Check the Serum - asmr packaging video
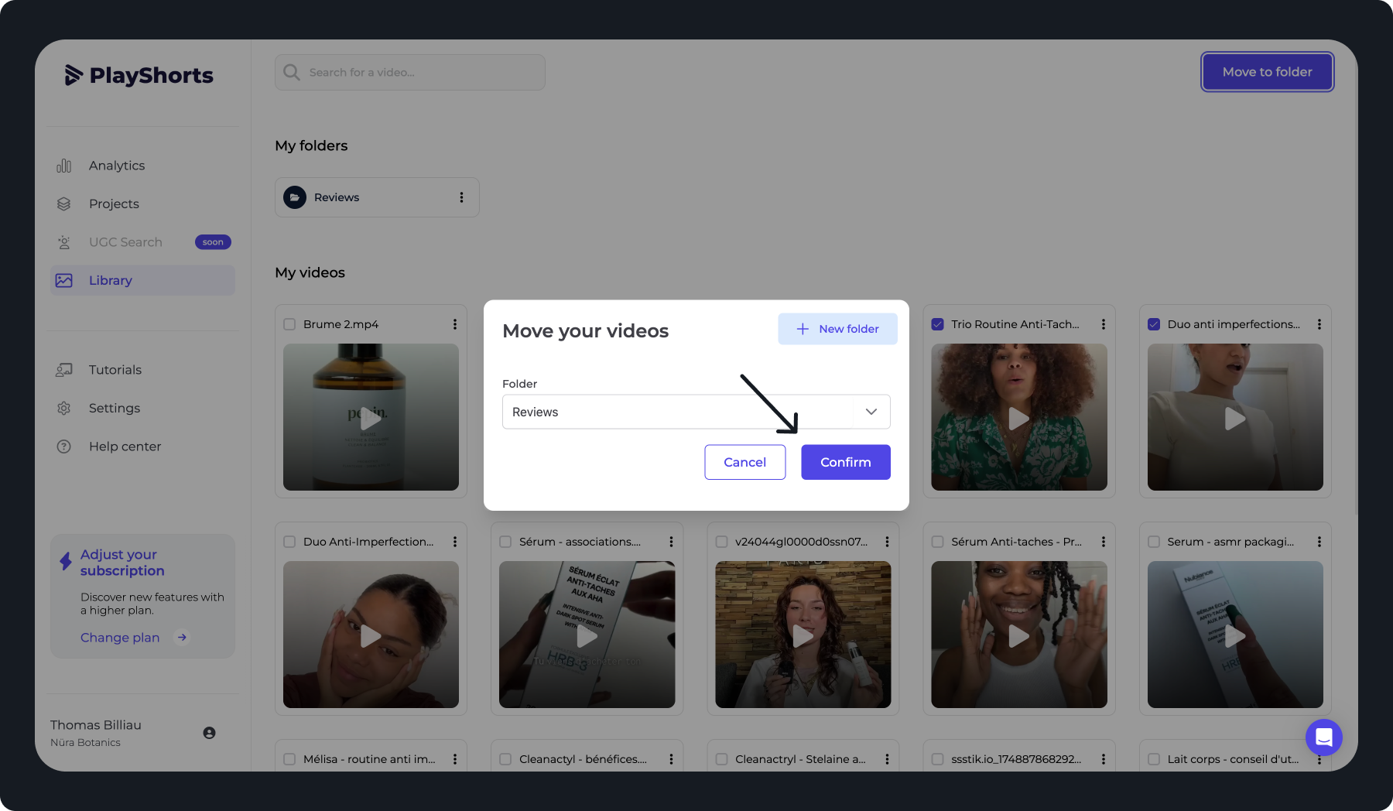This screenshot has height=811, width=1393. point(1154,542)
